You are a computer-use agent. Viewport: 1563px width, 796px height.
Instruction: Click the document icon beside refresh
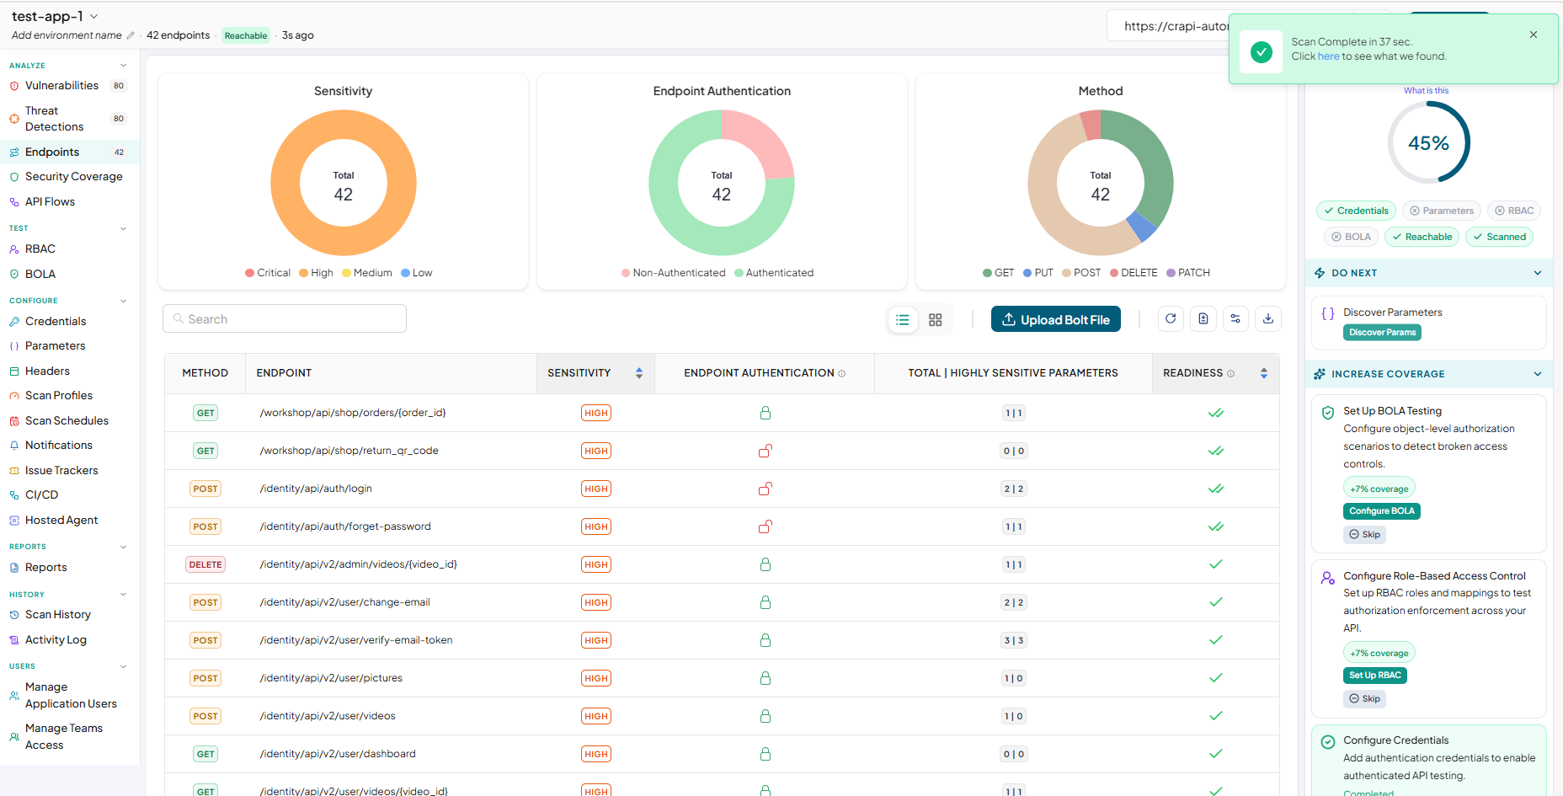coord(1203,319)
